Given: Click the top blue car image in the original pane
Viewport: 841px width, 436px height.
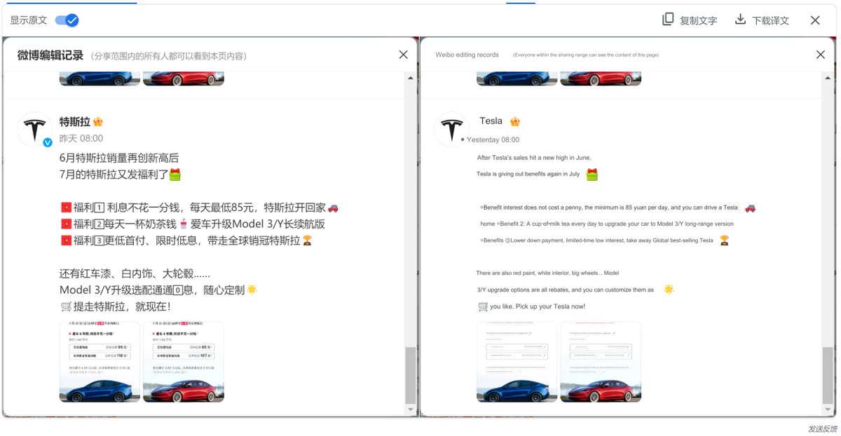Looking at the screenshot, I should point(100,79).
